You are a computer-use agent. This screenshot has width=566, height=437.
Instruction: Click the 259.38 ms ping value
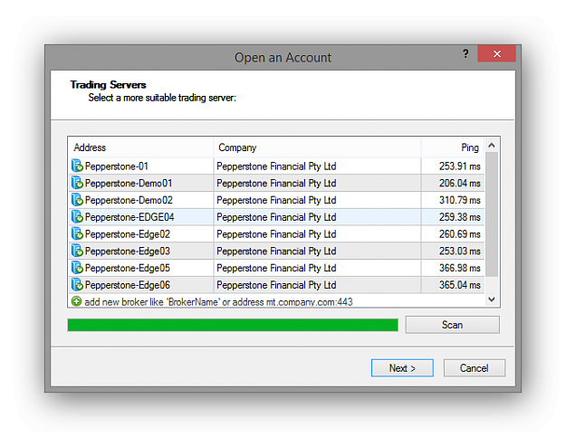[x=459, y=217]
